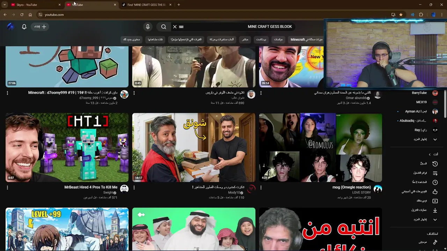Open options menu for MrBeast Hired 4 Pros video
The width and height of the screenshot is (447, 251).
tap(7, 188)
